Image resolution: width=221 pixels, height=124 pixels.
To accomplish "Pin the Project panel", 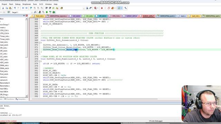I will (x=24, y=15).
